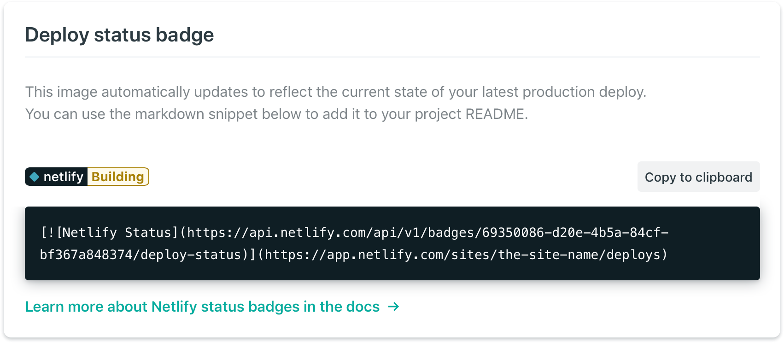784x343 pixels.
Task: Click the arrow icon beside docs link
Action: point(394,307)
